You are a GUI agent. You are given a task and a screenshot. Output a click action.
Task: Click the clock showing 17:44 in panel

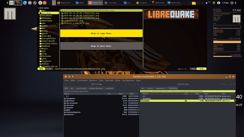point(225,3)
